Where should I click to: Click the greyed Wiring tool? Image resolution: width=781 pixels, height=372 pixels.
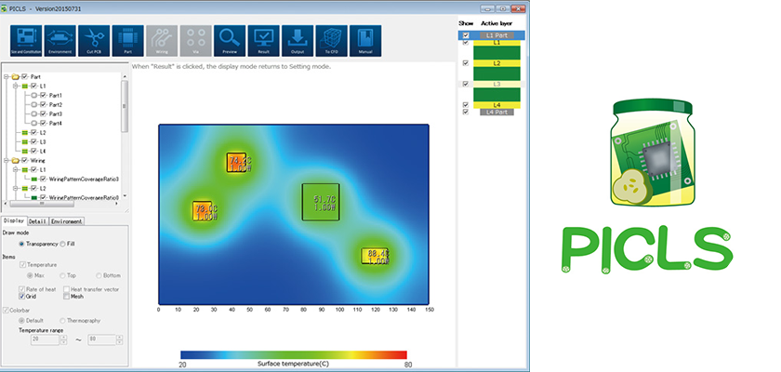[x=162, y=41]
